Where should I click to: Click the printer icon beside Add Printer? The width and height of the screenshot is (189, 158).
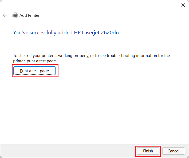click(x=15, y=15)
